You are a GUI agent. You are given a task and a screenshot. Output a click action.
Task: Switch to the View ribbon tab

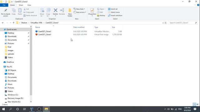tap(29, 5)
